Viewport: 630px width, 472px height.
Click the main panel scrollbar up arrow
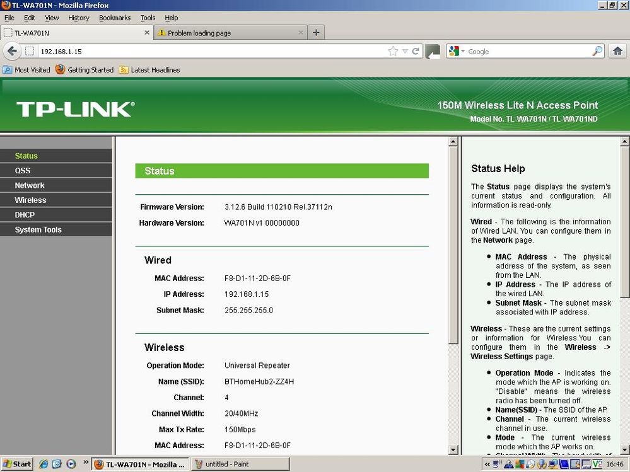click(453, 142)
